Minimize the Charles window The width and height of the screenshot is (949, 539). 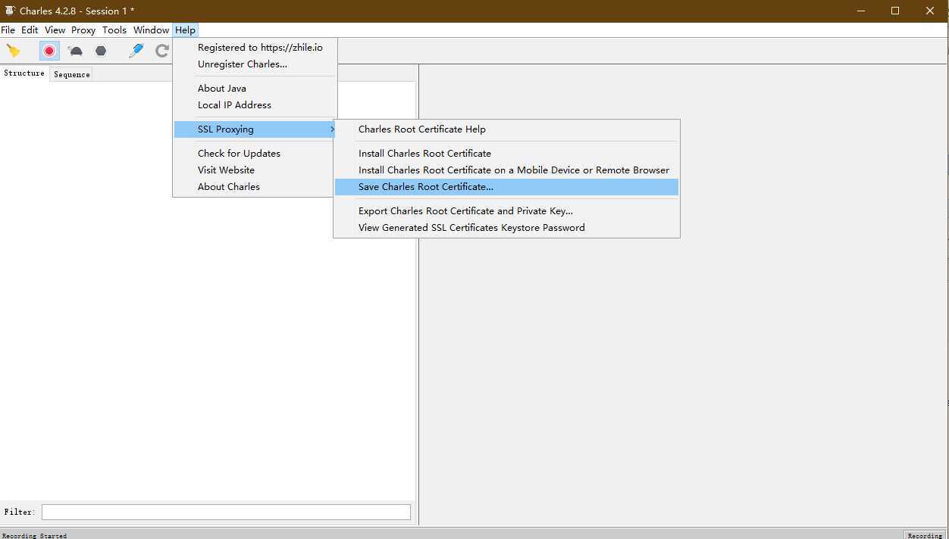click(x=861, y=11)
